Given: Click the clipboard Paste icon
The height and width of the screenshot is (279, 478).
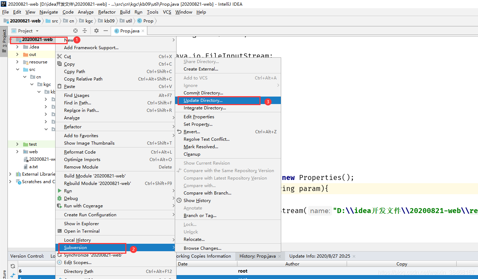Looking at the screenshot, I should (x=59, y=86).
